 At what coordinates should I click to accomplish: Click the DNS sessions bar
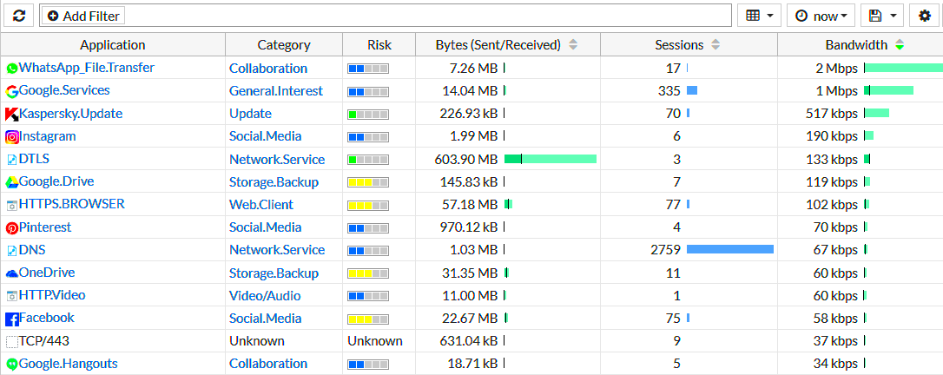[x=730, y=249]
